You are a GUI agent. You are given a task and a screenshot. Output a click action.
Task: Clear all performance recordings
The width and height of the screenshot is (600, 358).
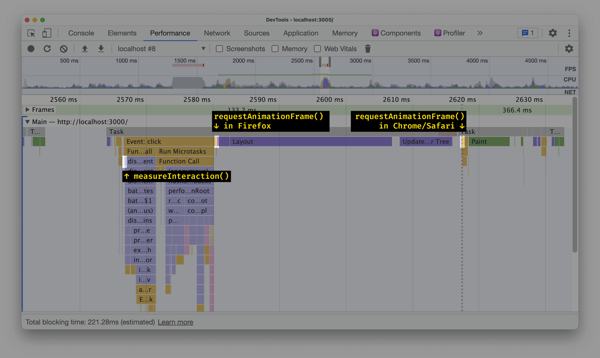click(64, 48)
